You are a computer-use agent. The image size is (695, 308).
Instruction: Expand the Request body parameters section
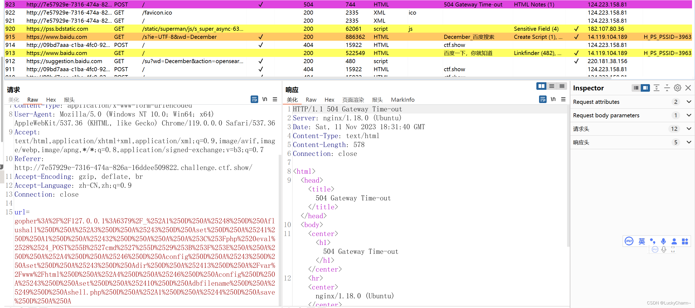(632, 115)
